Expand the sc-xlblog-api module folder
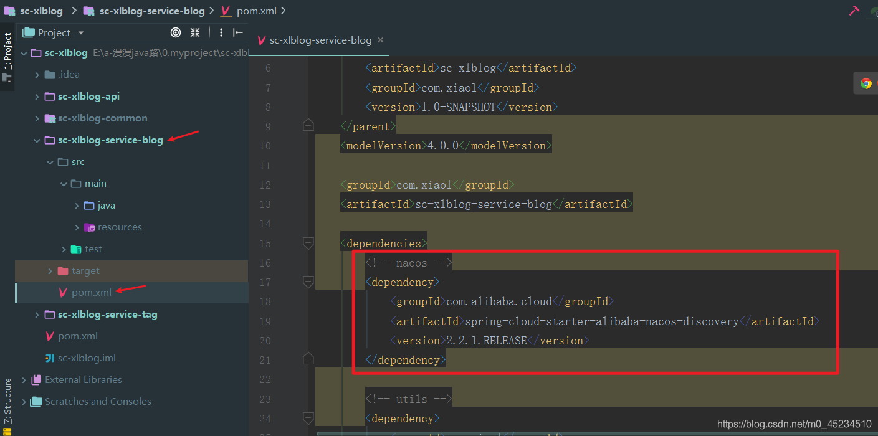 pyautogui.click(x=37, y=97)
